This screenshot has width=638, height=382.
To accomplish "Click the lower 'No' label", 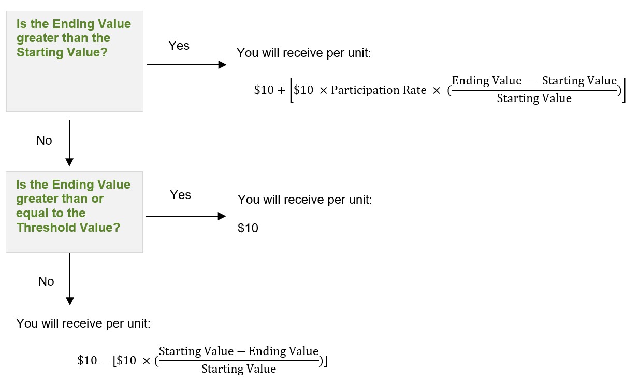I will [46, 281].
